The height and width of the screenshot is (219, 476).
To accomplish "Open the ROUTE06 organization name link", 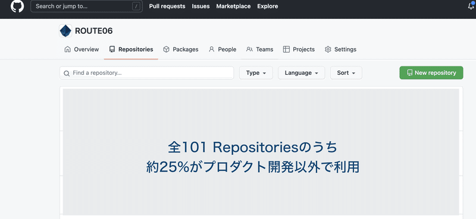I will tap(94, 31).
